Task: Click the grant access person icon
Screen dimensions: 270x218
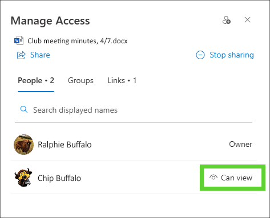Action: tap(227, 20)
